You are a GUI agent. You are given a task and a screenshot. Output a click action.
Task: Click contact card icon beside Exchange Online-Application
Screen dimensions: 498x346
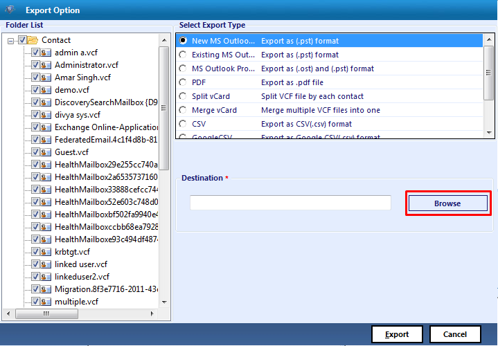(46, 127)
